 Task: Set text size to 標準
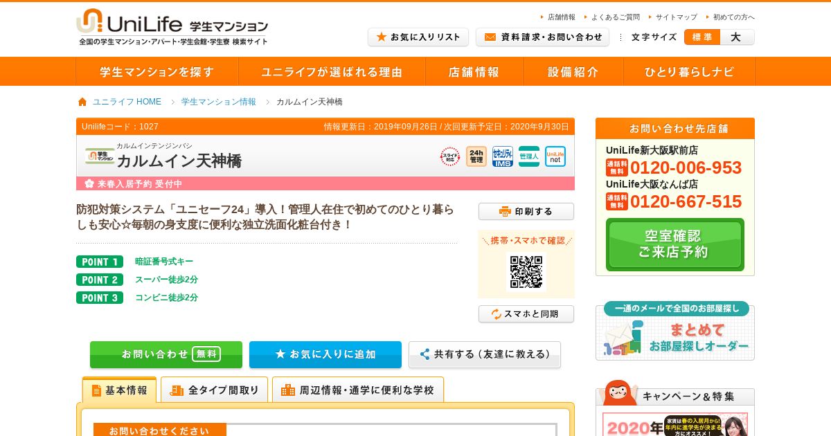(702, 37)
